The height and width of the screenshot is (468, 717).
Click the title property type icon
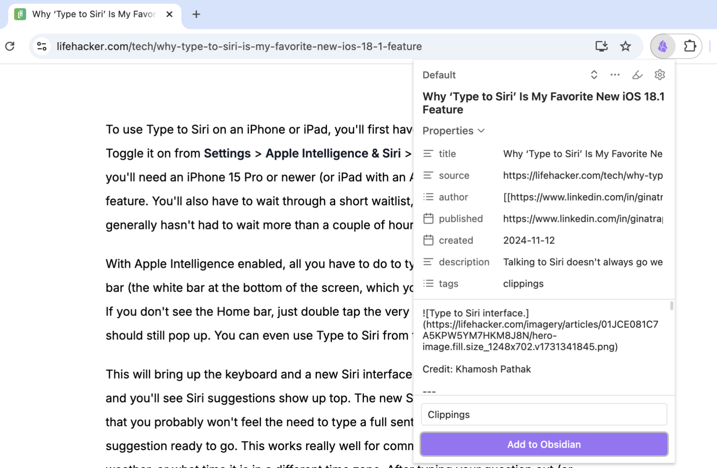point(428,153)
